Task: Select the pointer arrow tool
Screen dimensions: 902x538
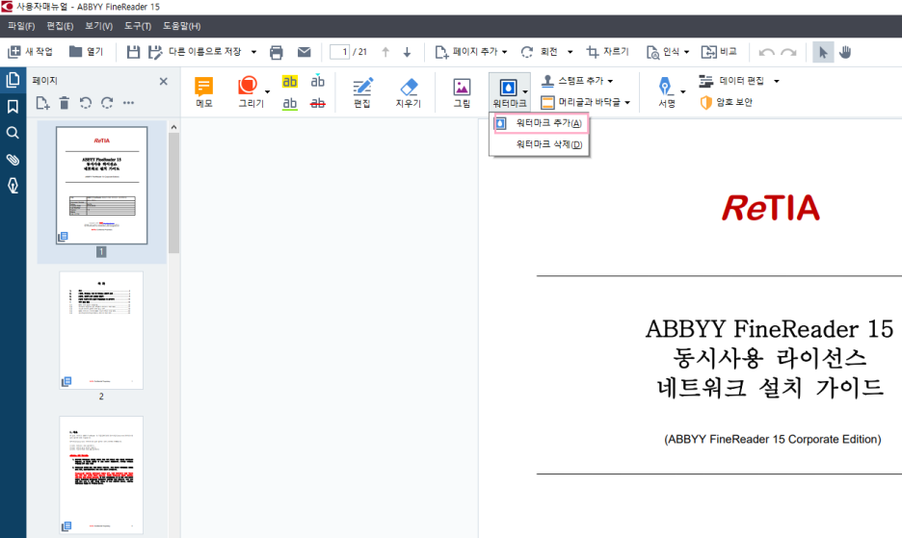Action: pyautogui.click(x=823, y=52)
